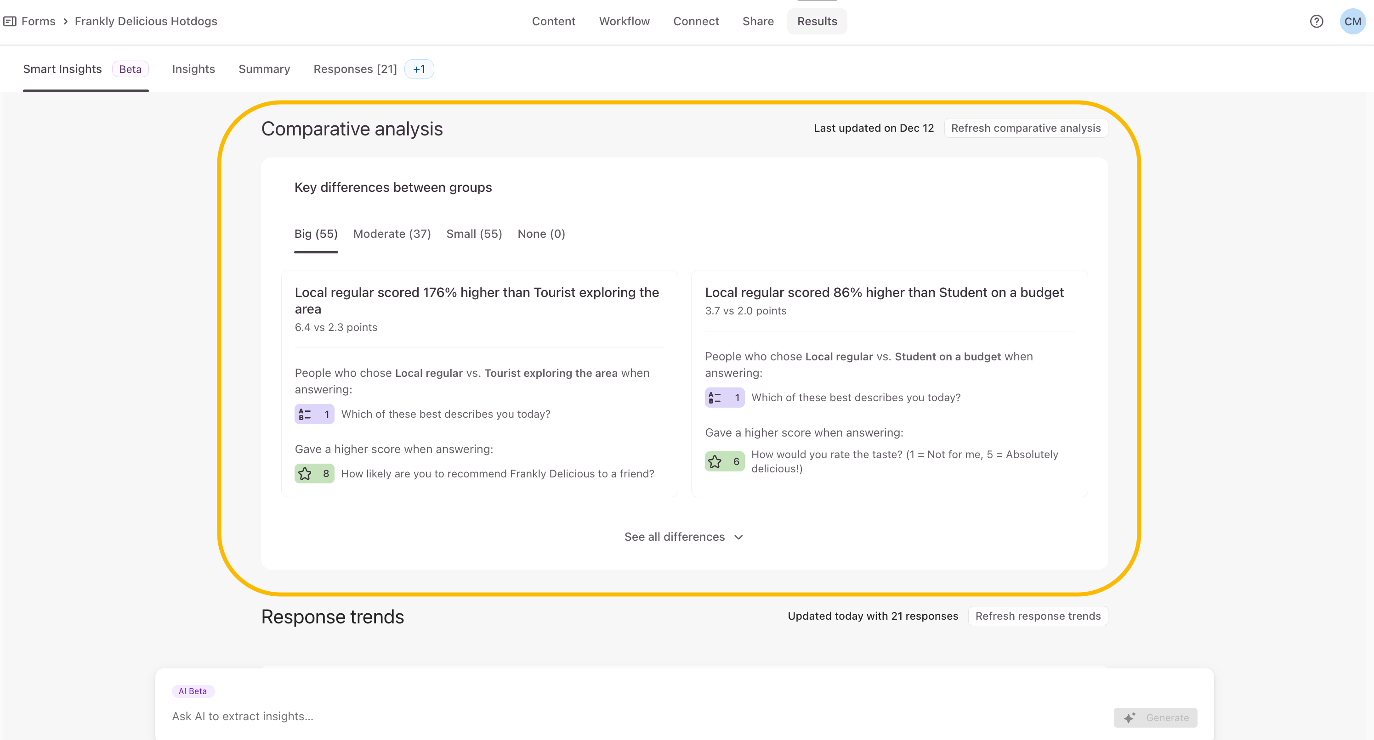Select the None (0) tab
The height and width of the screenshot is (740, 1374).
[541, 234]
